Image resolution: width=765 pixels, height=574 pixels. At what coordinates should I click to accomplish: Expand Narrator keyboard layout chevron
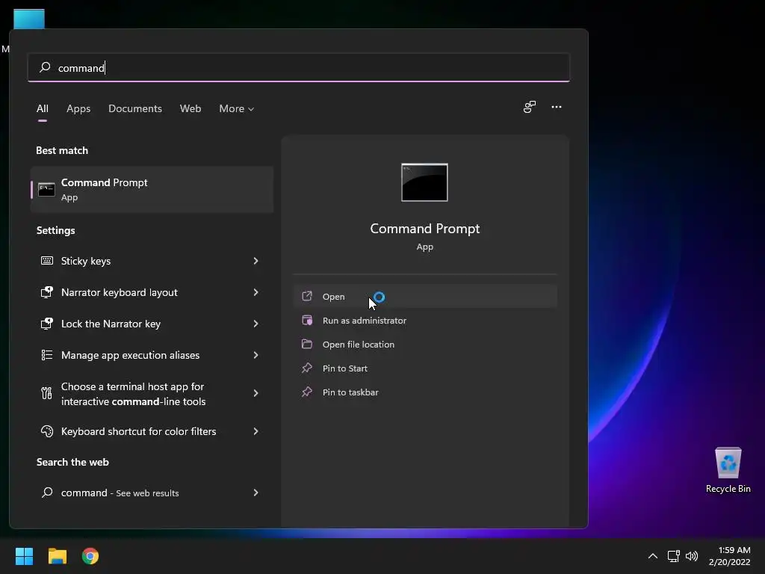pos(255,292)
